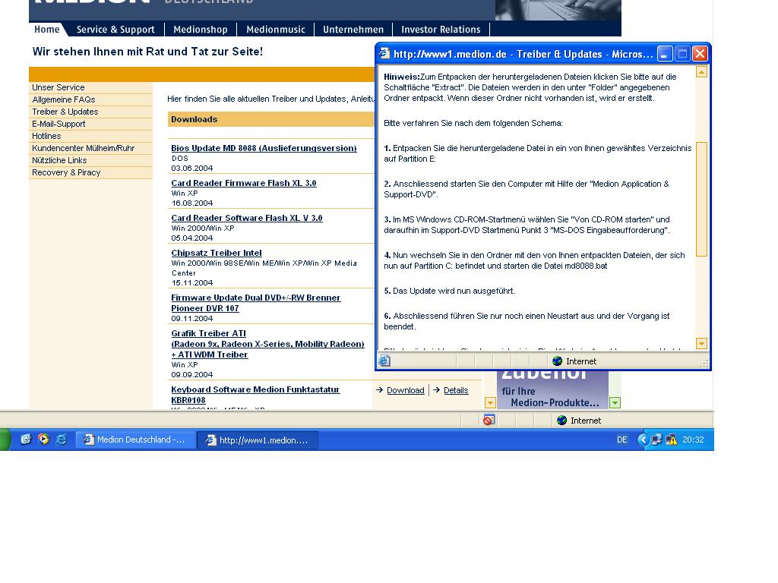This screenshot has width=778, height=583.
Task: Click 'Wir stehen Ihnen mit Rat und Tat' heading
Action: 148,52
